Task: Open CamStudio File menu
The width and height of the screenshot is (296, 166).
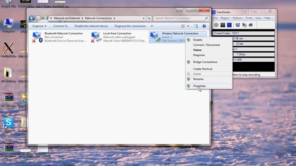Action: (216, 18)
